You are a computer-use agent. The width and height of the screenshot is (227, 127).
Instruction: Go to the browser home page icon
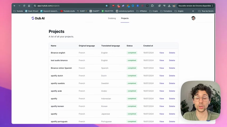click(29, 6)
